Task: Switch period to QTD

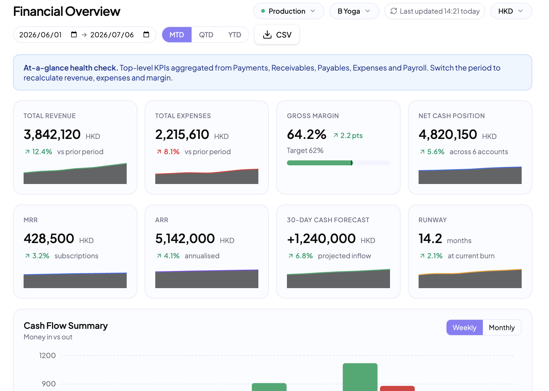Action: [206, 34]
